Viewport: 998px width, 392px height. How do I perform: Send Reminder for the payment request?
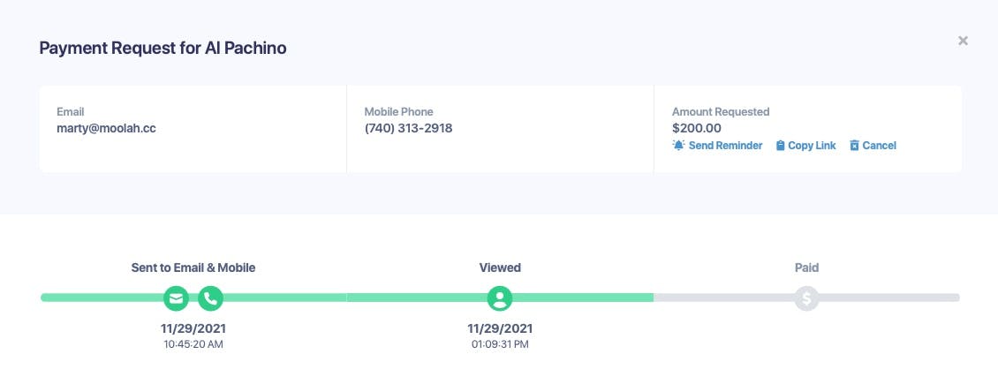725,146
